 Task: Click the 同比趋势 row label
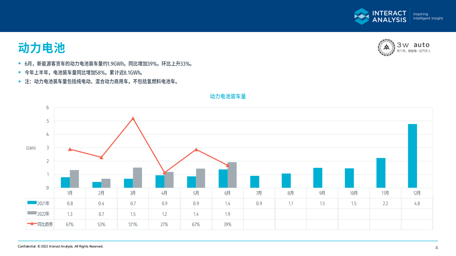pyautogui.click(x=45, y=224)
